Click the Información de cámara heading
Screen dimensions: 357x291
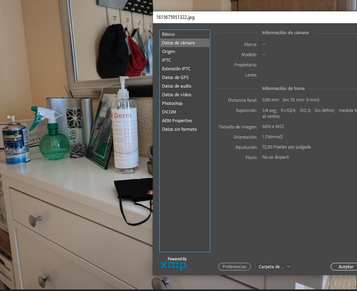point(285,33)
